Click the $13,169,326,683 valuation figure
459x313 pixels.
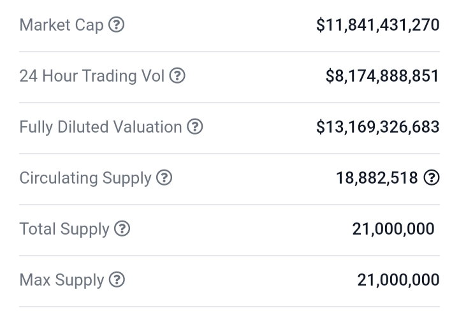click(x=378, y=127)
